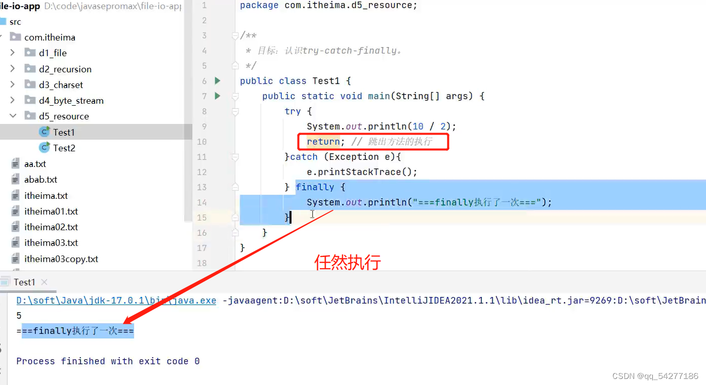This screenshot has width=706, height=385.
Task: Click the package declaration on line 1
Action: pyautogui.click(x=328, y=5)
